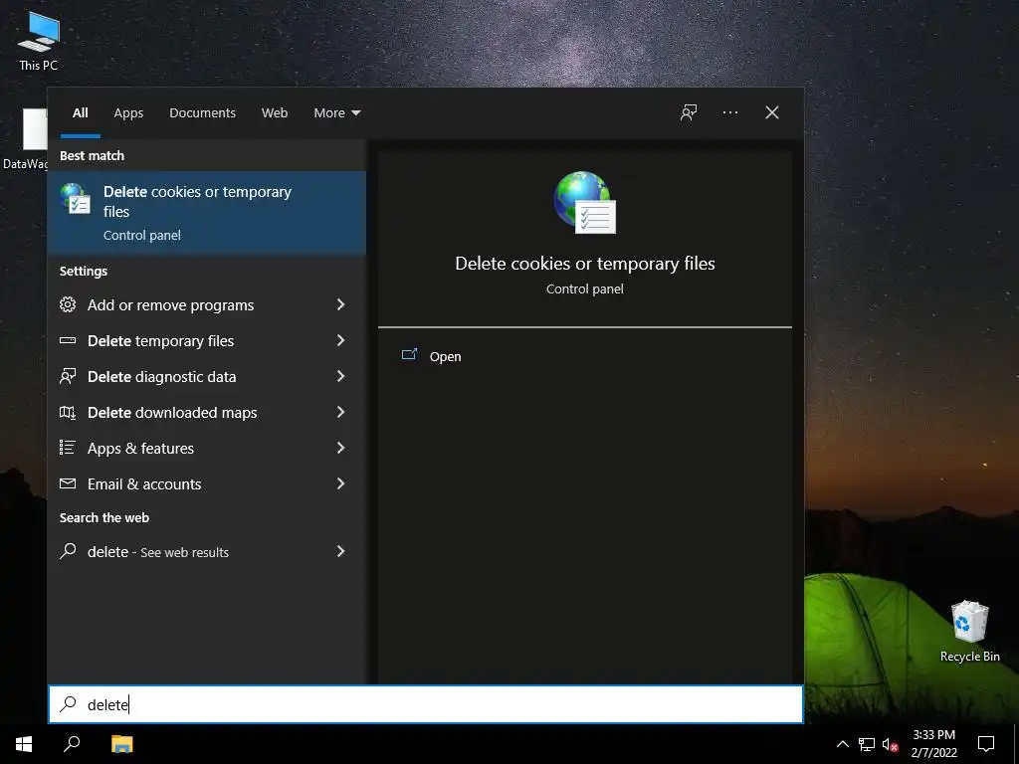Expand Add or remove programs chevron

[x=340, y=304]
